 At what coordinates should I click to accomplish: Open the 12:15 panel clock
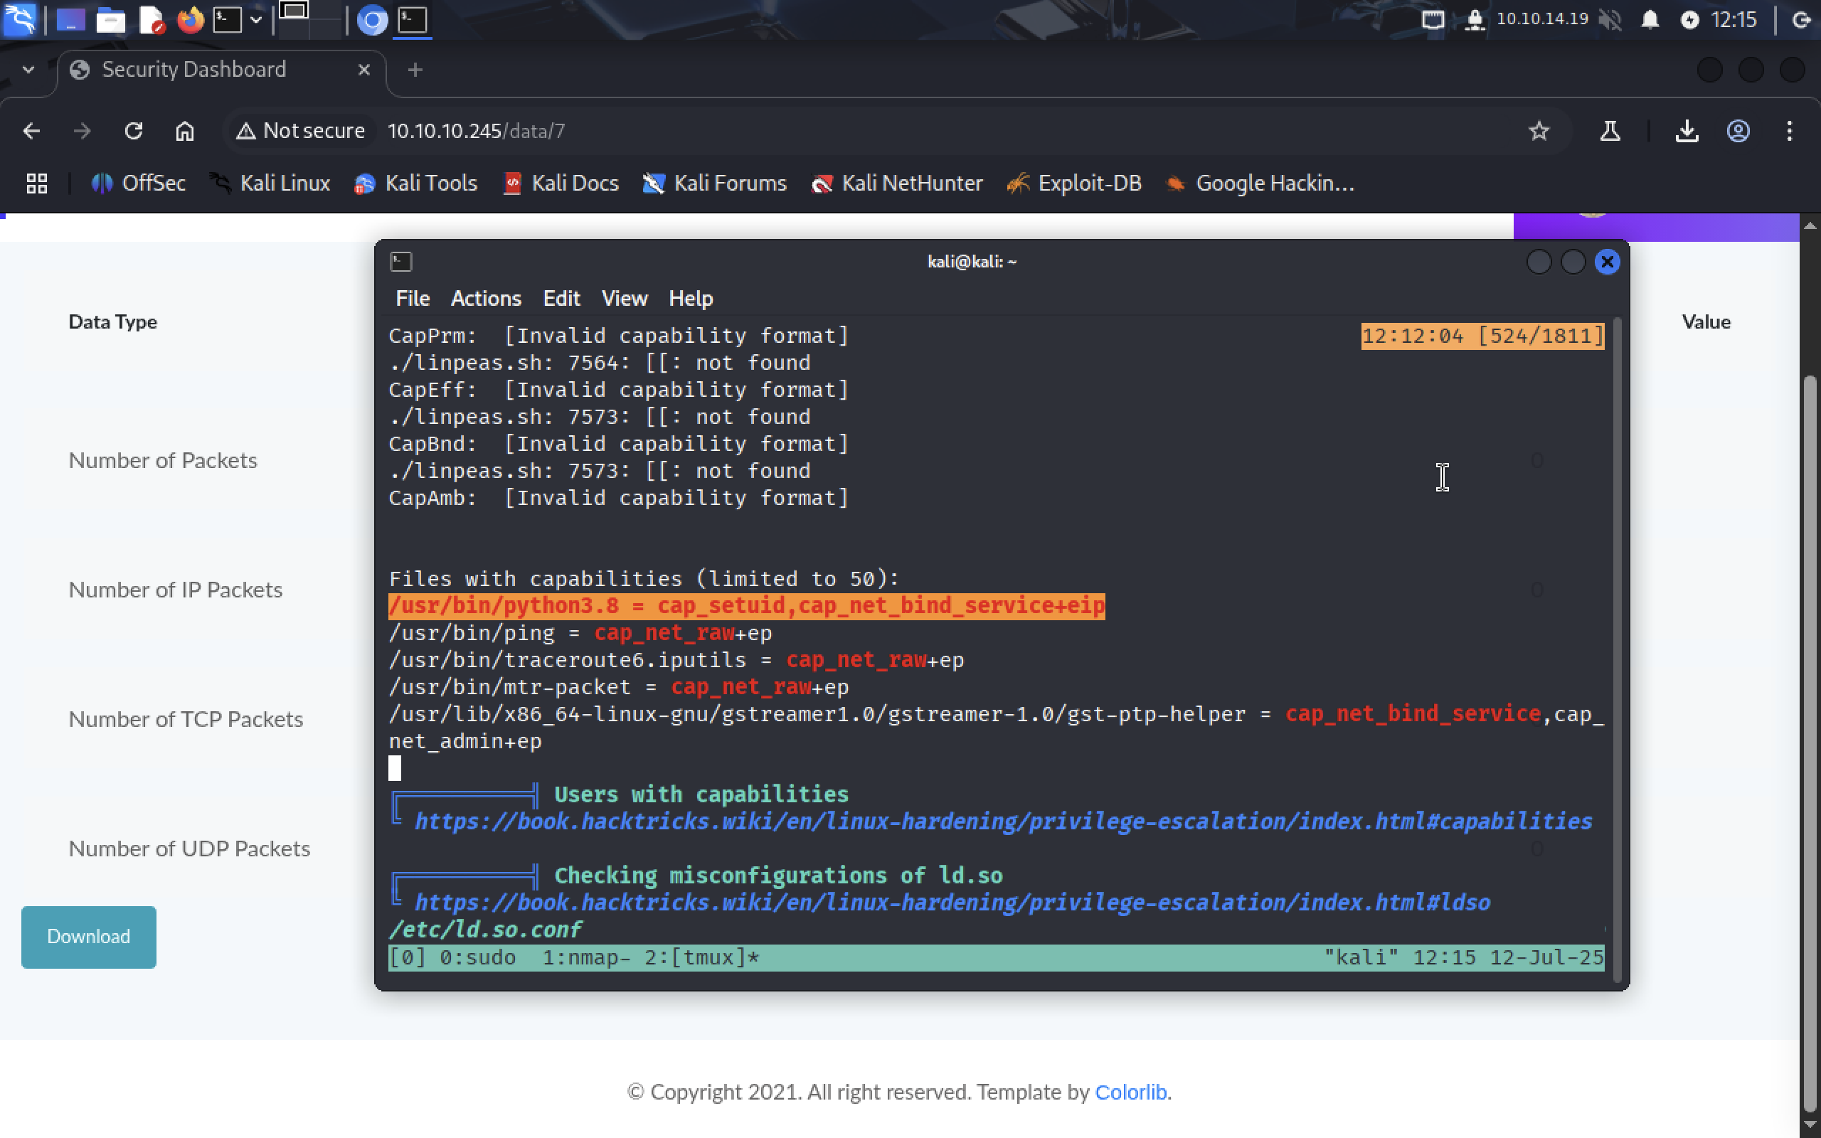pos(1734,20)
